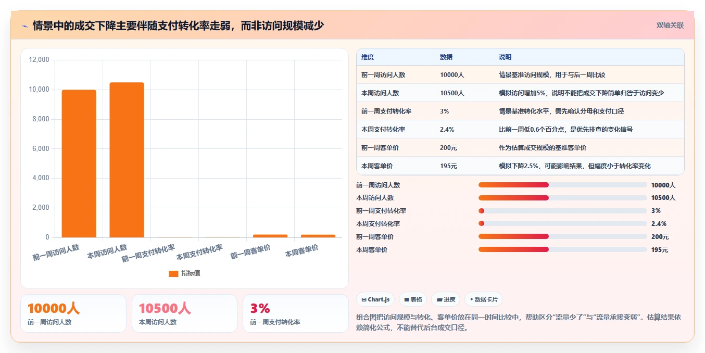The width and height of the screenshot is (705, 353).
Task: Click the 本周支付转化率 x-axis label
Action: (199, 253)
